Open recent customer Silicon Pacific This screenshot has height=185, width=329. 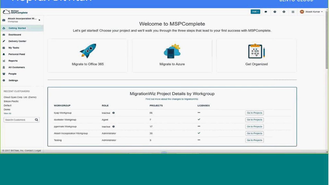[11, 101]
